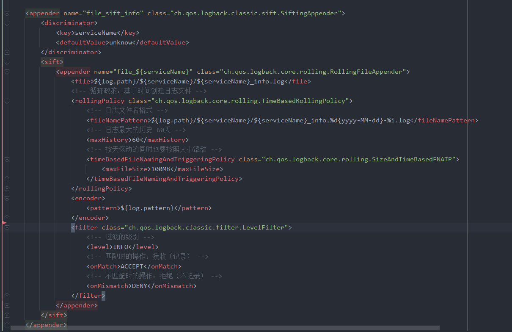
Task: Click the comment 按天滚动的同时也要按照大小滚动
Action: (x=154, y=149)
